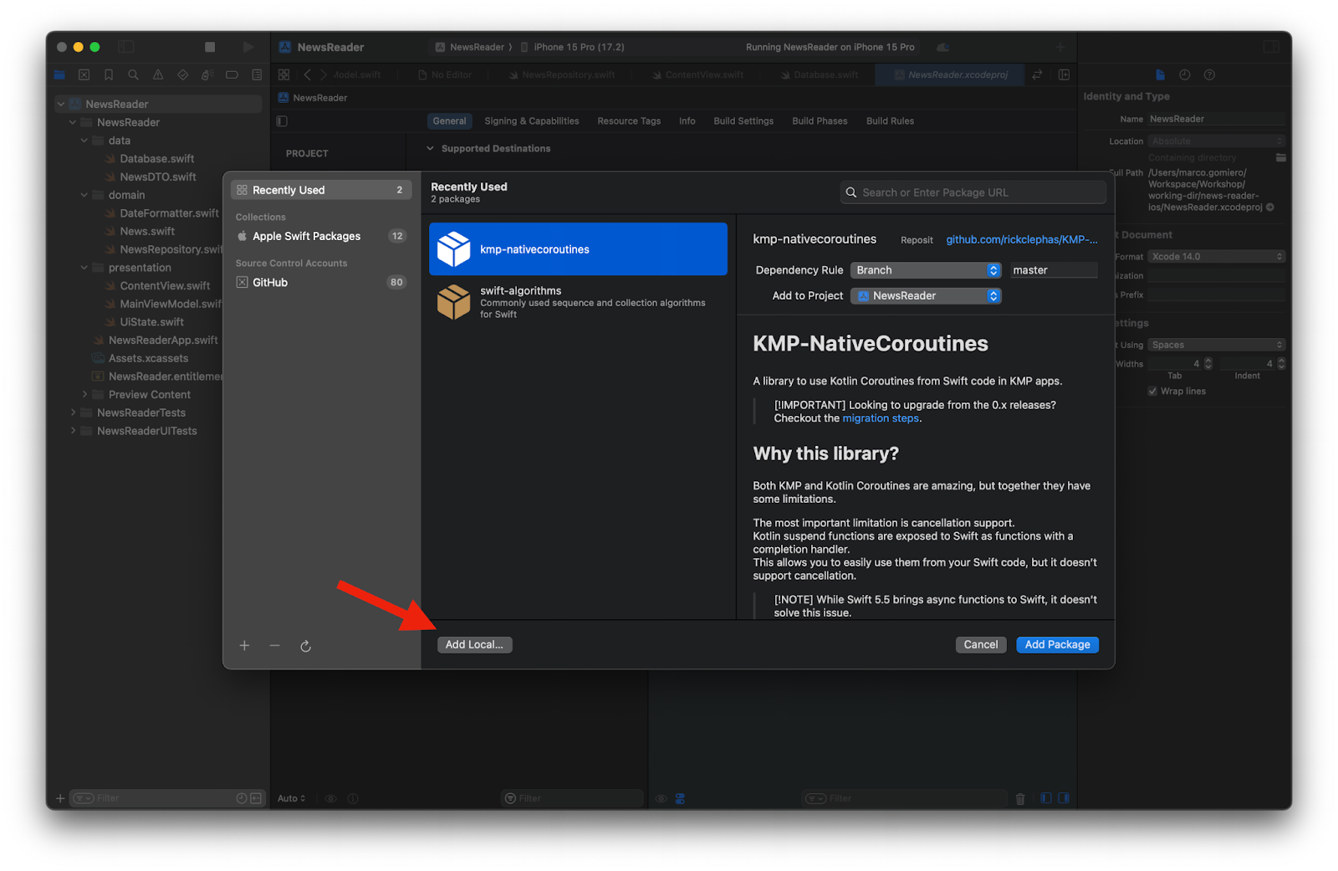The height and width of the screenshot is (871, 1338).
Task: Expand the Preview Content folder
Action: pos(84,395)
